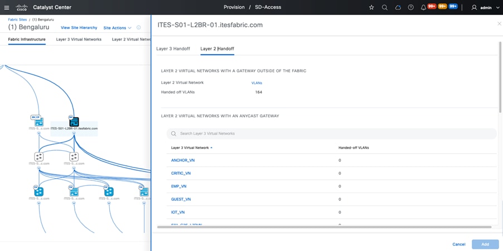
Task: Click the Provision breadcrumb in header
Action: click(x=234, y=7)
